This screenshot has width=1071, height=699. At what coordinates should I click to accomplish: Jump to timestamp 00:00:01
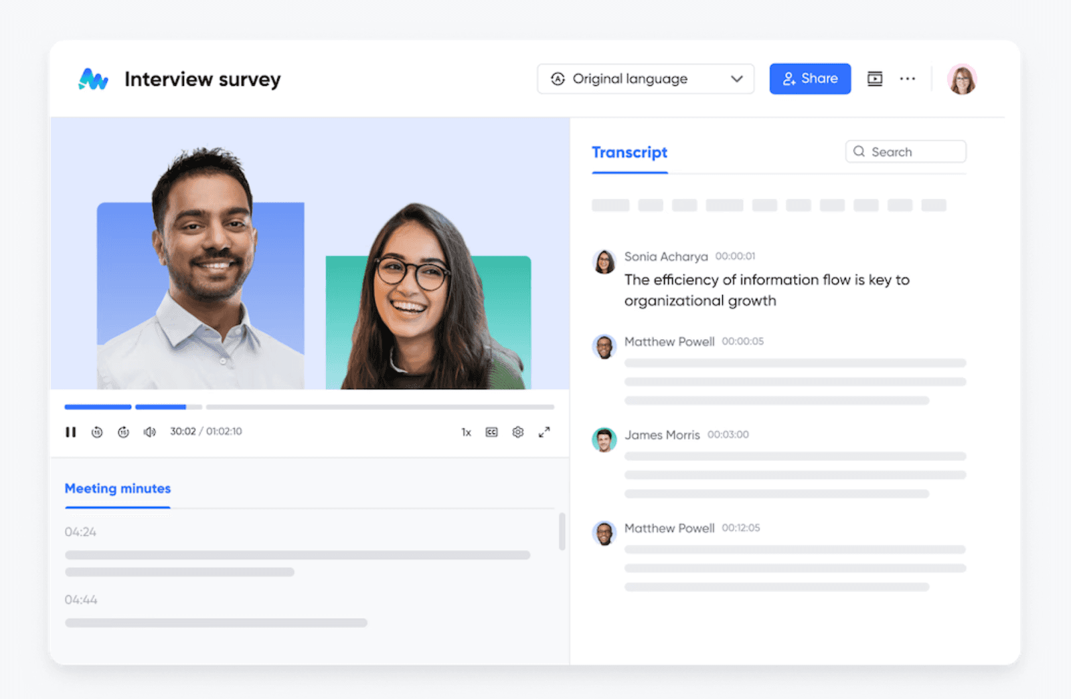tap(735, 256)
